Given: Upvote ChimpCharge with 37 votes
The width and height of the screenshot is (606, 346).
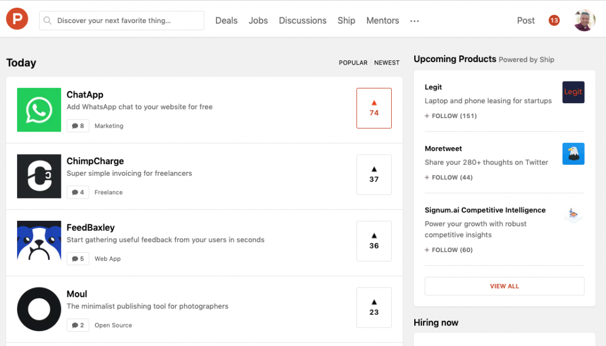Looking at the screenshot, I should 374,174.
